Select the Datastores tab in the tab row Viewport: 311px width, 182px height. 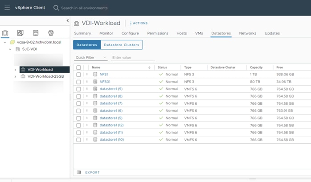(221, 33)
